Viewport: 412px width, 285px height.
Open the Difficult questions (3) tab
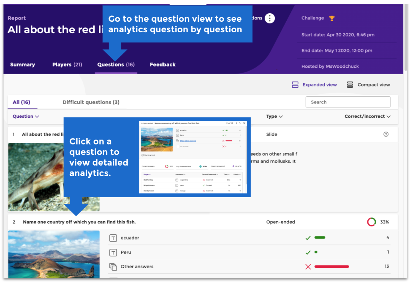(92, 102)
